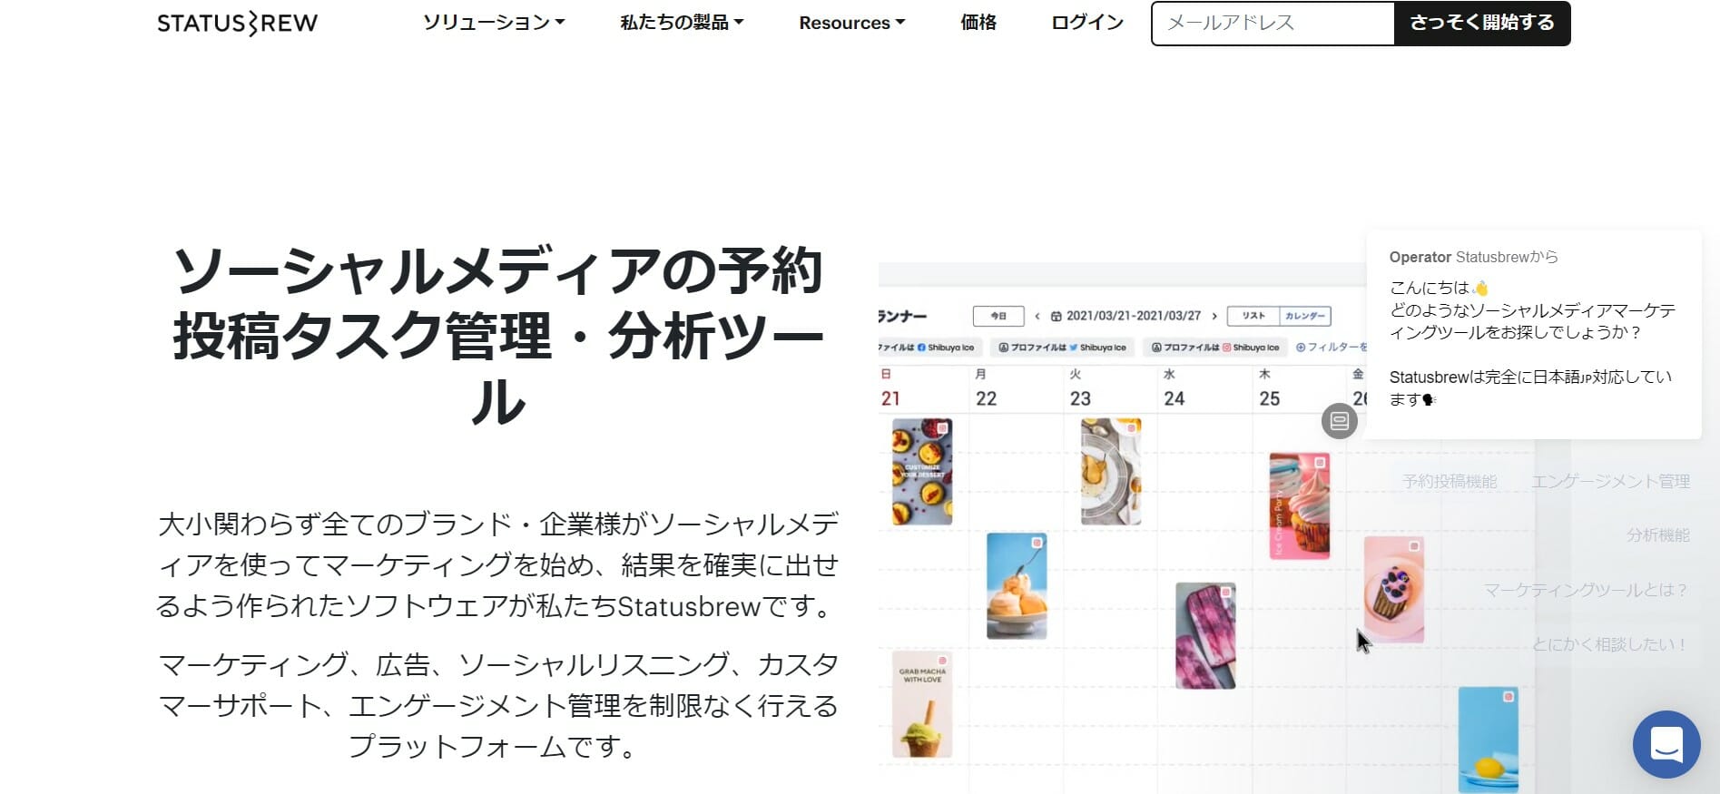Open the blueberry cupcake post thumbnail on pink plate
Viewport: 1720px width, 794px height.
1394,590
